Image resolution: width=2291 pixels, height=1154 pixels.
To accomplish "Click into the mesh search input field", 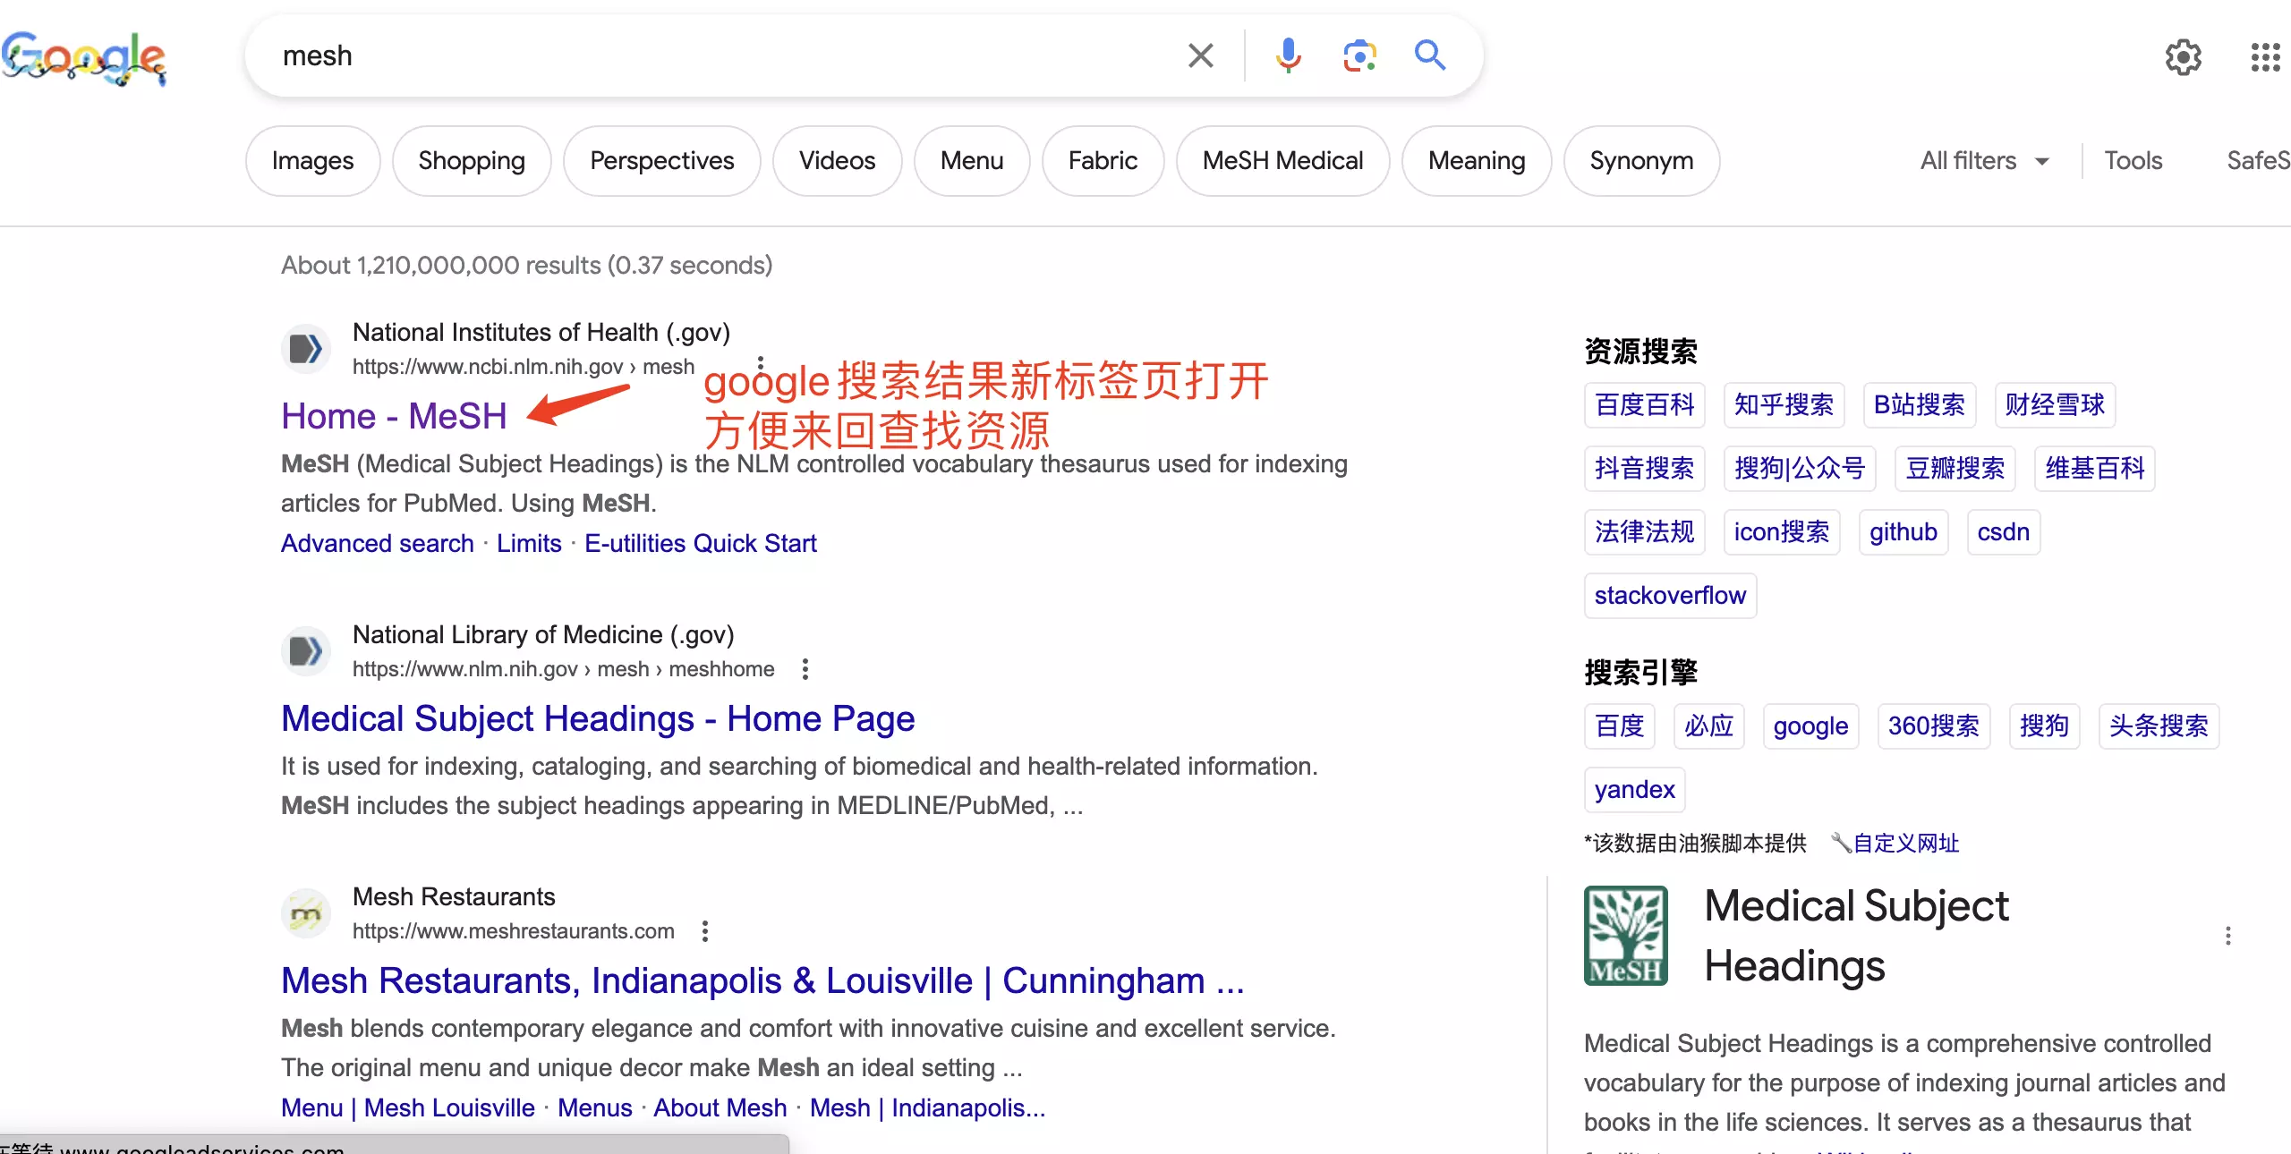I will [x=716, y=55].
